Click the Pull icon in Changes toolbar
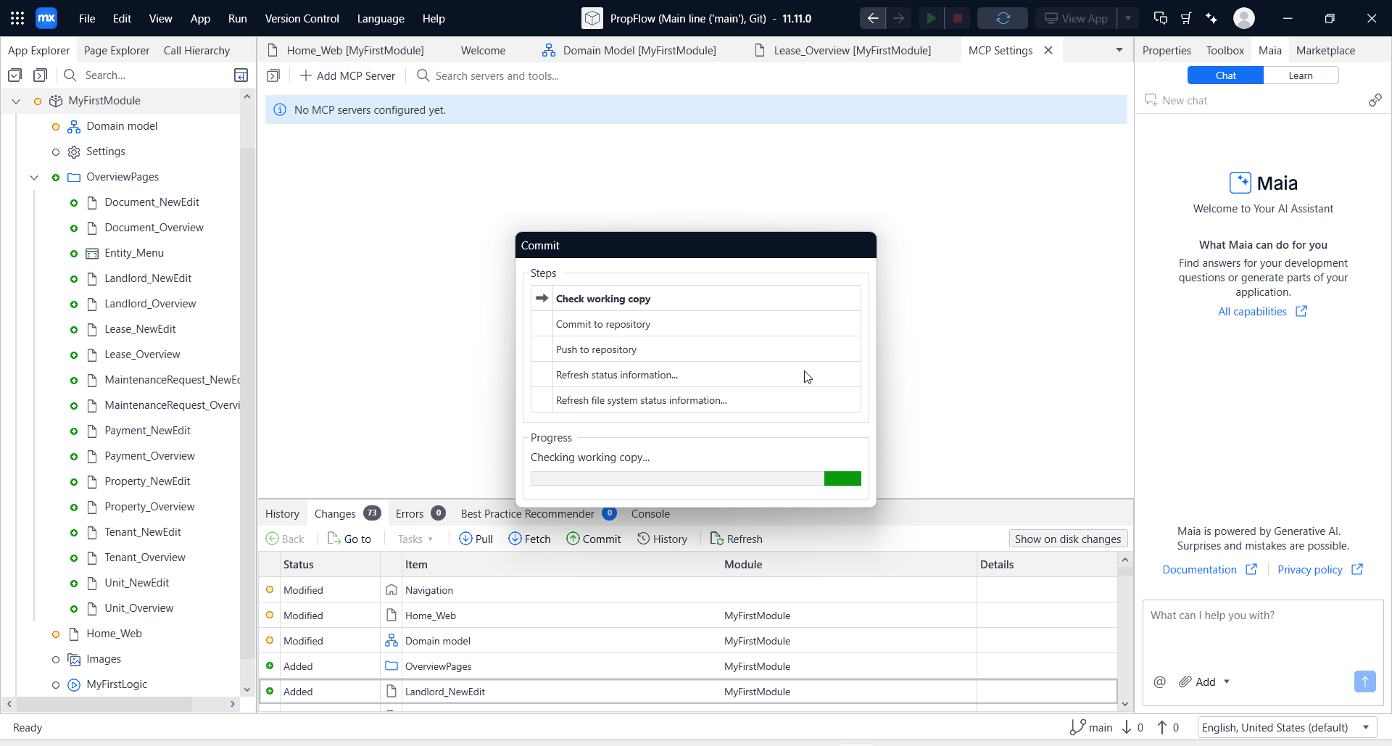This screenshot has width=1392, height=746. (x=465, y=539)
